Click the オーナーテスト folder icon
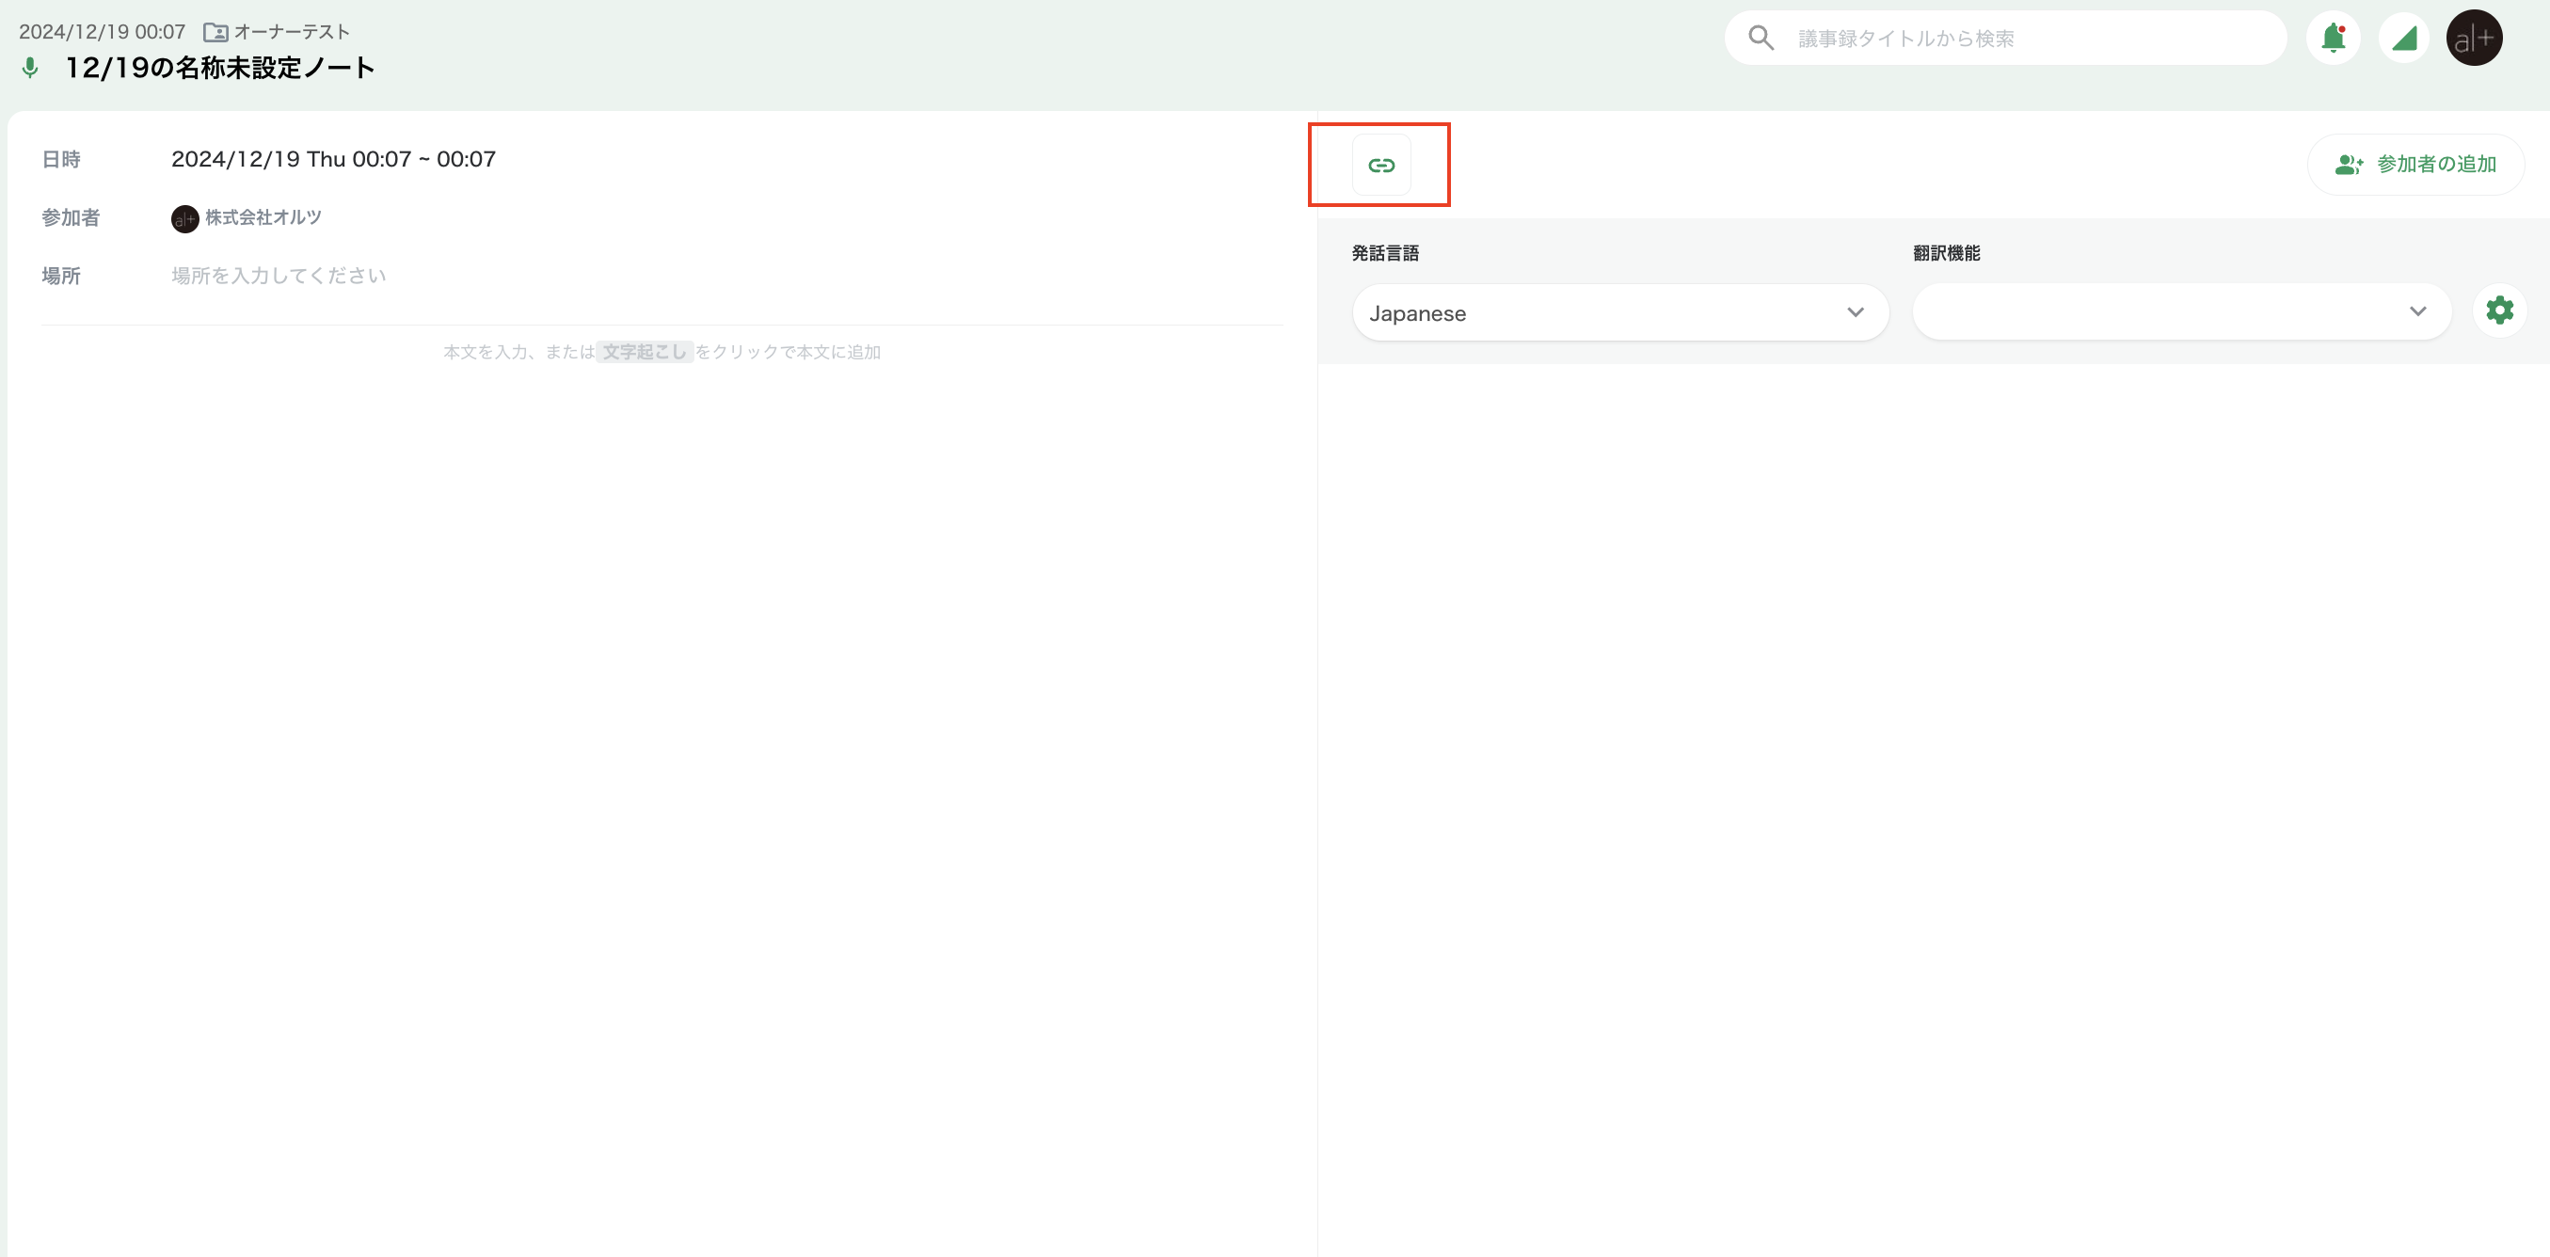This screenshot has width=2550, height=1257. [x=215, y=33]
